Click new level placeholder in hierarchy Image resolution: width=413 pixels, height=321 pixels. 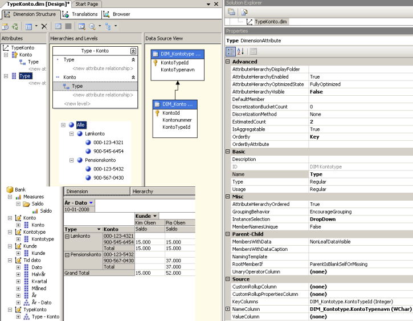(77, 104)
